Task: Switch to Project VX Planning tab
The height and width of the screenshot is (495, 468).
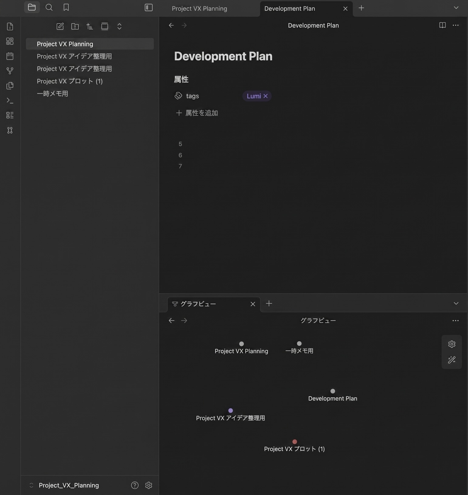Action: (199, 9)
